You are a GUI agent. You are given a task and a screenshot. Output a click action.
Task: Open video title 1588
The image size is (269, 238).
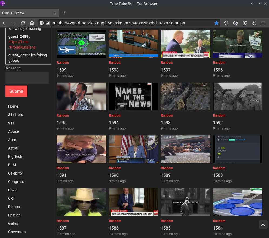[x=218, y=175]
